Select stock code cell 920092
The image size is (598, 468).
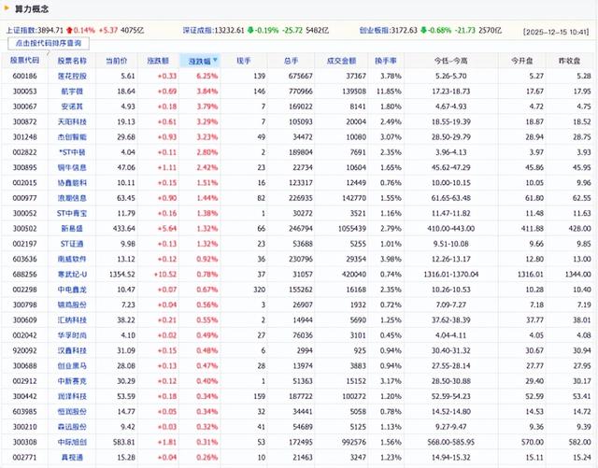tap(25, 350)
